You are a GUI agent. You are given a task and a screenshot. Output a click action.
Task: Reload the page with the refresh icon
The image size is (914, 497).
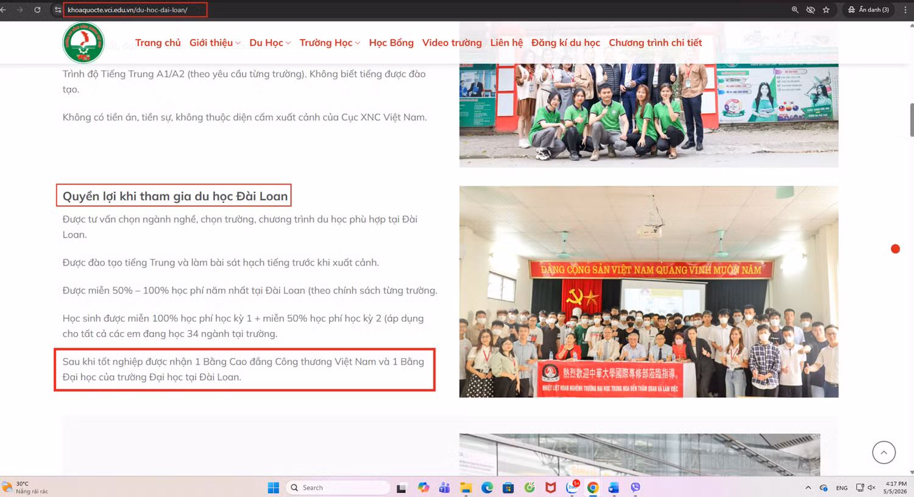point(37,10)
